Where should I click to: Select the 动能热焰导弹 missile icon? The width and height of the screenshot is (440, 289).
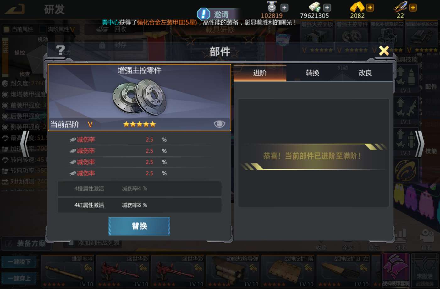tap(233, 271)
